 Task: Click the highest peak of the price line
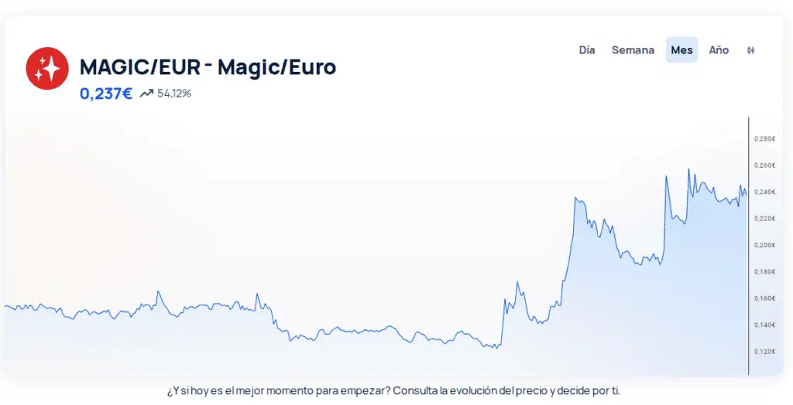pos(688,170)
